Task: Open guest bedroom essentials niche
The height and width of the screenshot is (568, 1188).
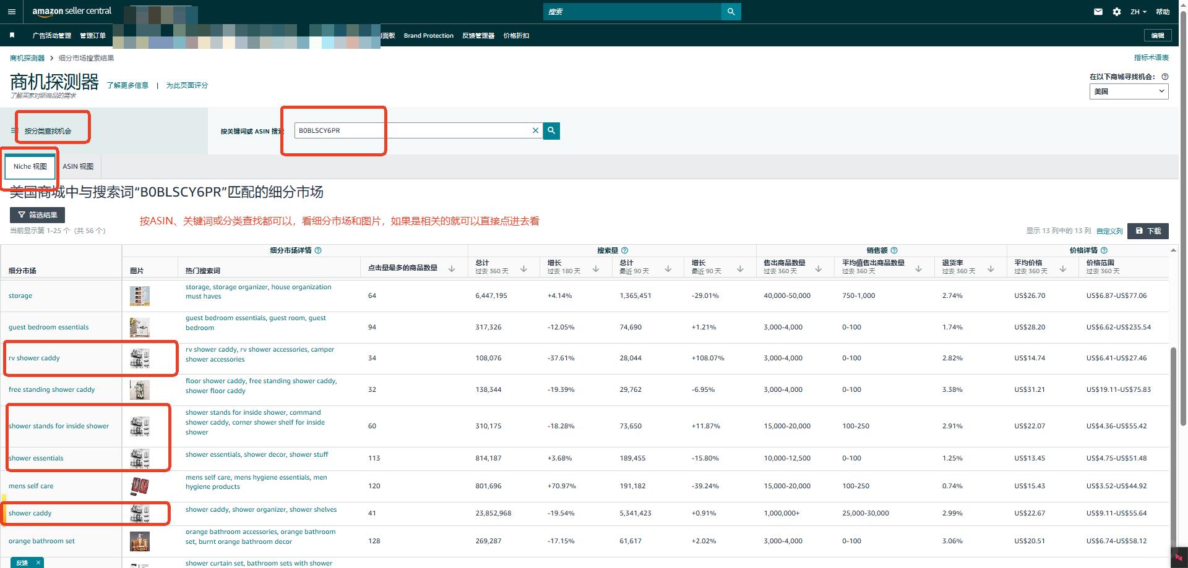Action: [x=48, y=327]
